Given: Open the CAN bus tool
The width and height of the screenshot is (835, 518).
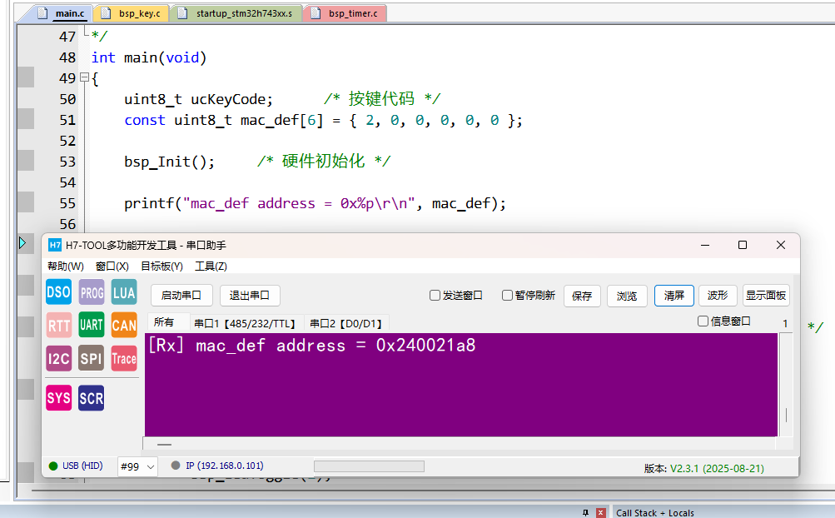Looking at the screenshot, I should pos(124,326).
